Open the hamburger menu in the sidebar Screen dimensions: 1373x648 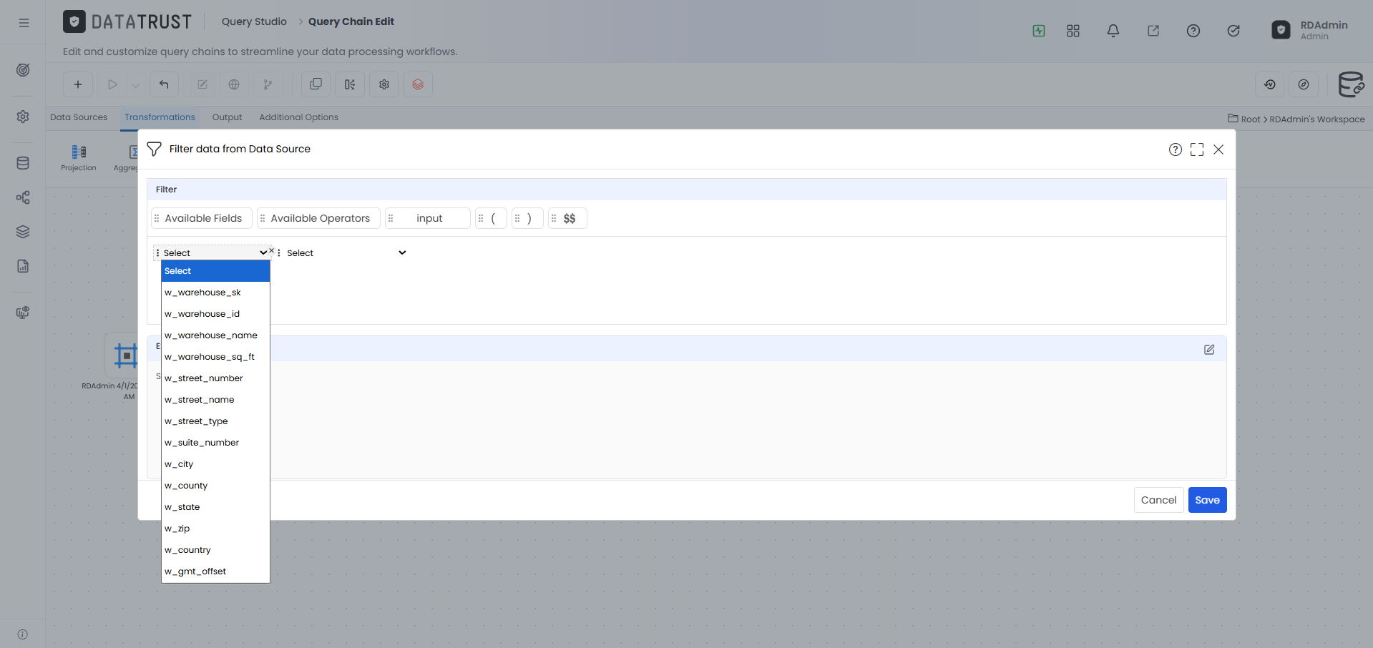point(24,23)
